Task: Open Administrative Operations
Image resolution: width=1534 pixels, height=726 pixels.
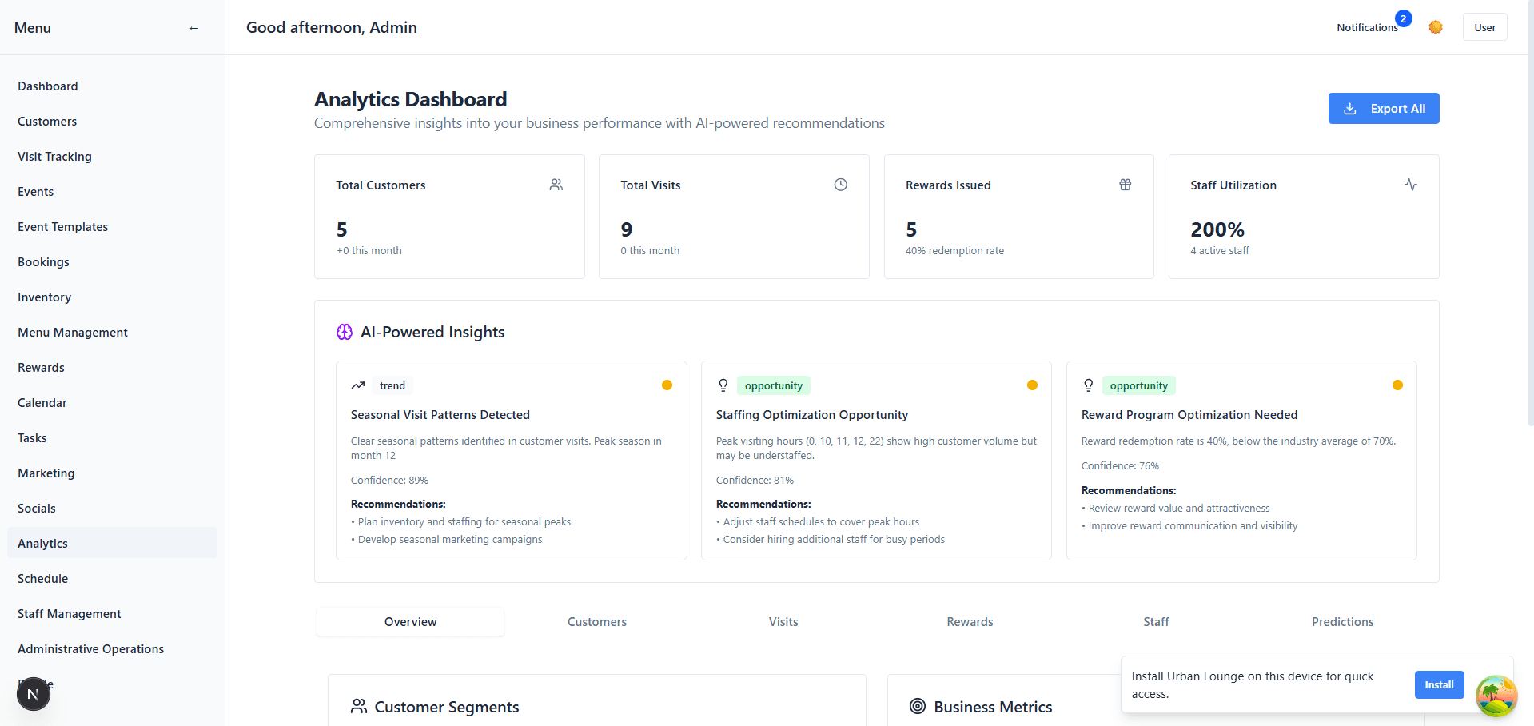Action: point(112,649)
